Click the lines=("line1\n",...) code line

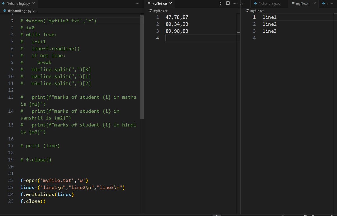(x=72, y=188)
